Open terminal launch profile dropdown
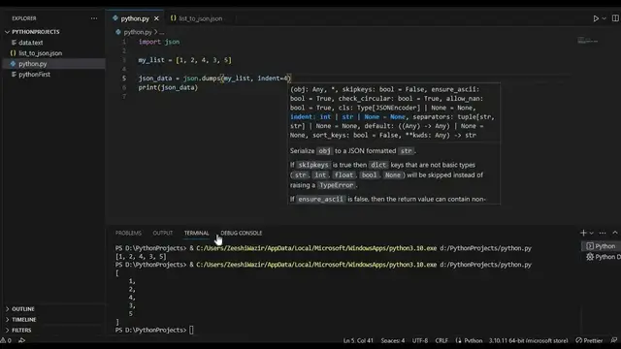621x349 pixels. coord(591,233)
